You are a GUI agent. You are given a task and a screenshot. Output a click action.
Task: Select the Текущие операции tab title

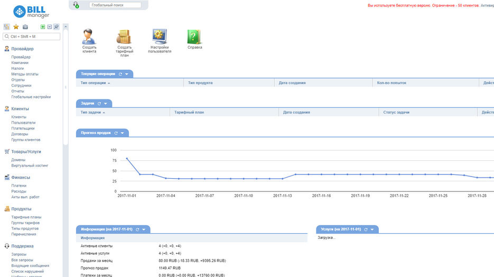coord(98,74)
